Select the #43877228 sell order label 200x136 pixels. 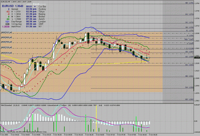pyautogui.click(x=6, y=47)
